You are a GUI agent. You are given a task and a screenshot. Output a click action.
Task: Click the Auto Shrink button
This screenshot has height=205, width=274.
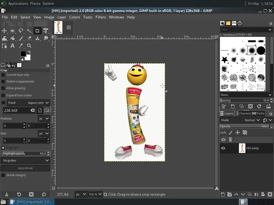coord(25,168)
